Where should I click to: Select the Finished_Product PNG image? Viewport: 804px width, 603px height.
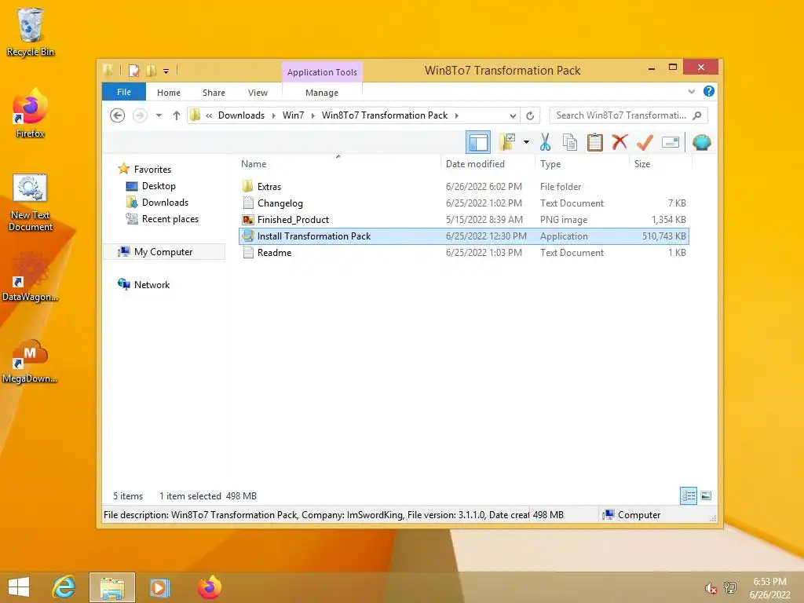(463, 220)
